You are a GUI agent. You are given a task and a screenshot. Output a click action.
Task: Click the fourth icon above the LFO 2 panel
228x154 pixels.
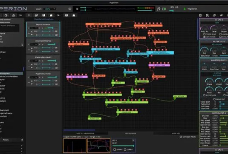click(221, 15)
